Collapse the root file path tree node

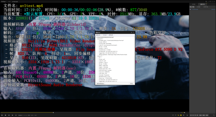pos(96,37)
